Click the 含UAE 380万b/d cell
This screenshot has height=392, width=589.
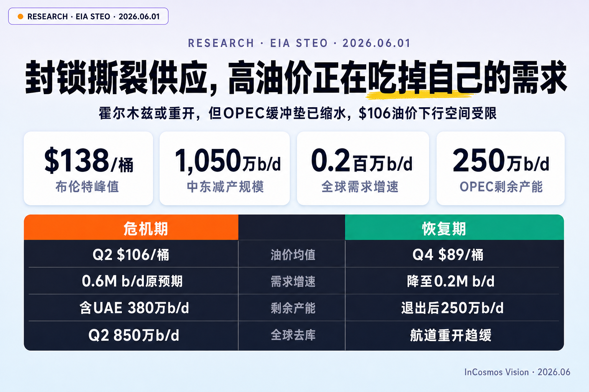(134, 308)
